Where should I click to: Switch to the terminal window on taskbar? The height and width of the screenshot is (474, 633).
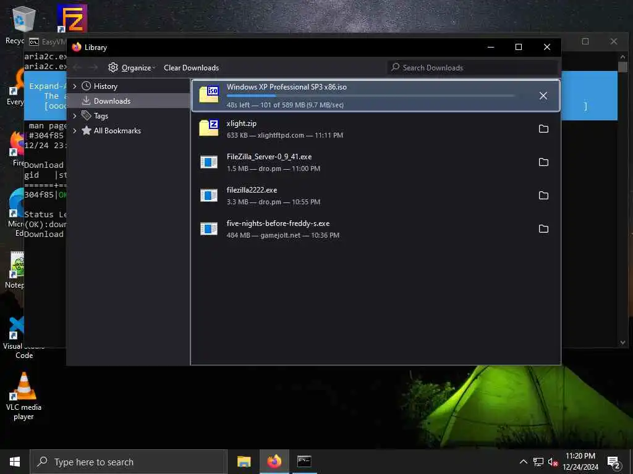(304, 462)
